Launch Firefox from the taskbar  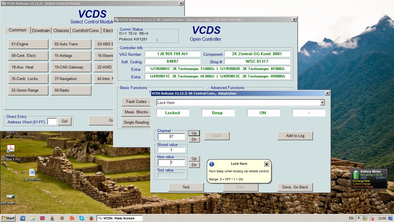click(91, 218)
